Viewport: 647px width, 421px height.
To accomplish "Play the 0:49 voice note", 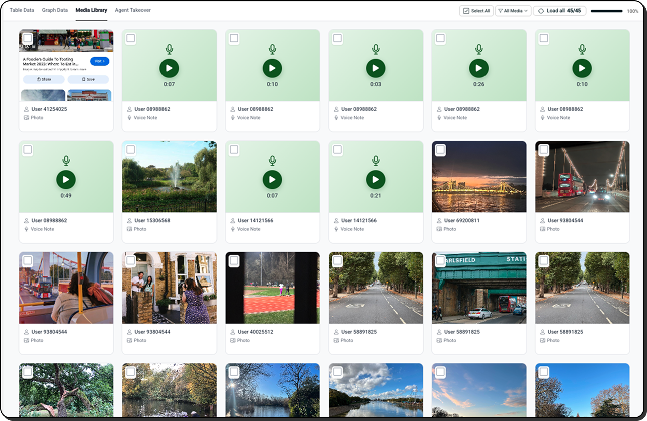I will tap(66, 180).
